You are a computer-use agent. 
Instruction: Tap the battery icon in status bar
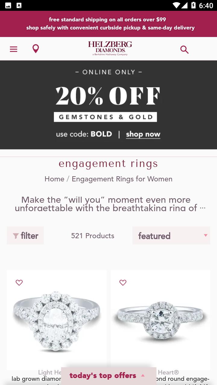coord(193,5)
